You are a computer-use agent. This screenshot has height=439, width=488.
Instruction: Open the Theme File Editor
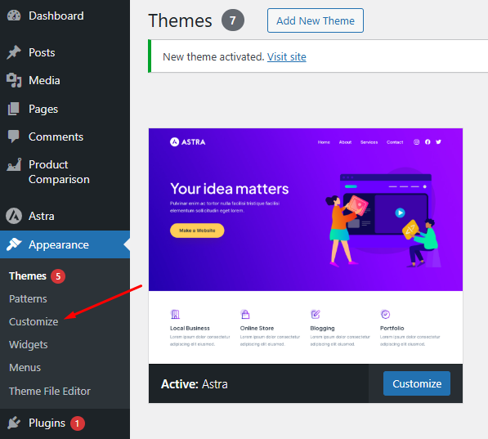(x=50, y=391)
